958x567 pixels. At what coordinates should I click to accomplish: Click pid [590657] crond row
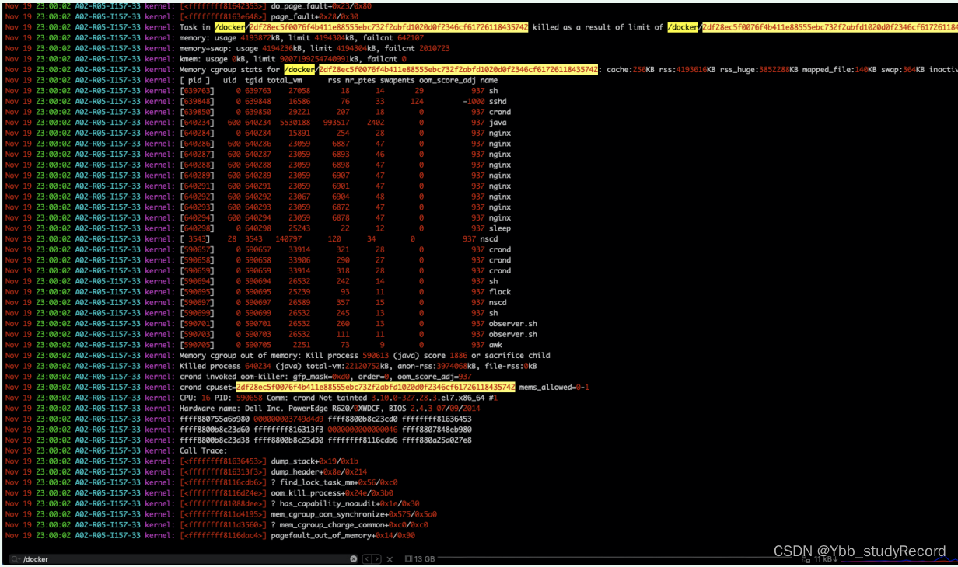tap(197, 249)
